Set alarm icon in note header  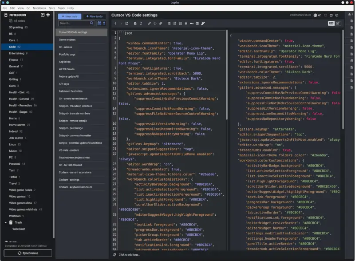[326, 15]
